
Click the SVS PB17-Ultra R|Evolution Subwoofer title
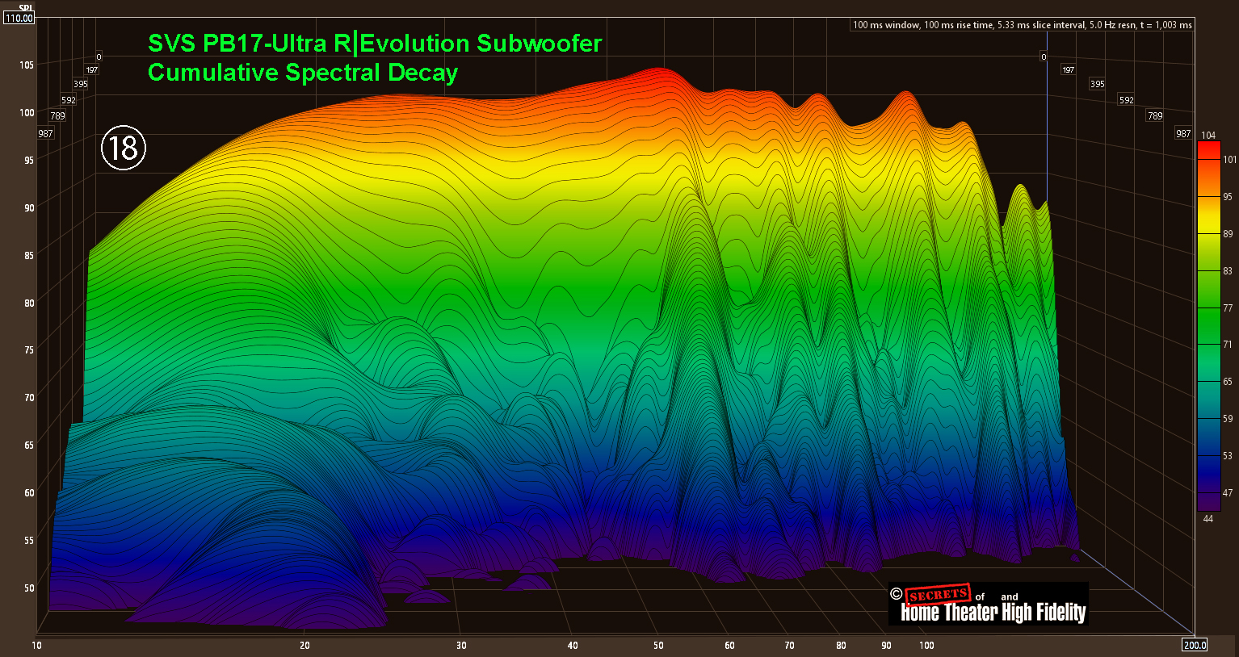click(375, 43)
